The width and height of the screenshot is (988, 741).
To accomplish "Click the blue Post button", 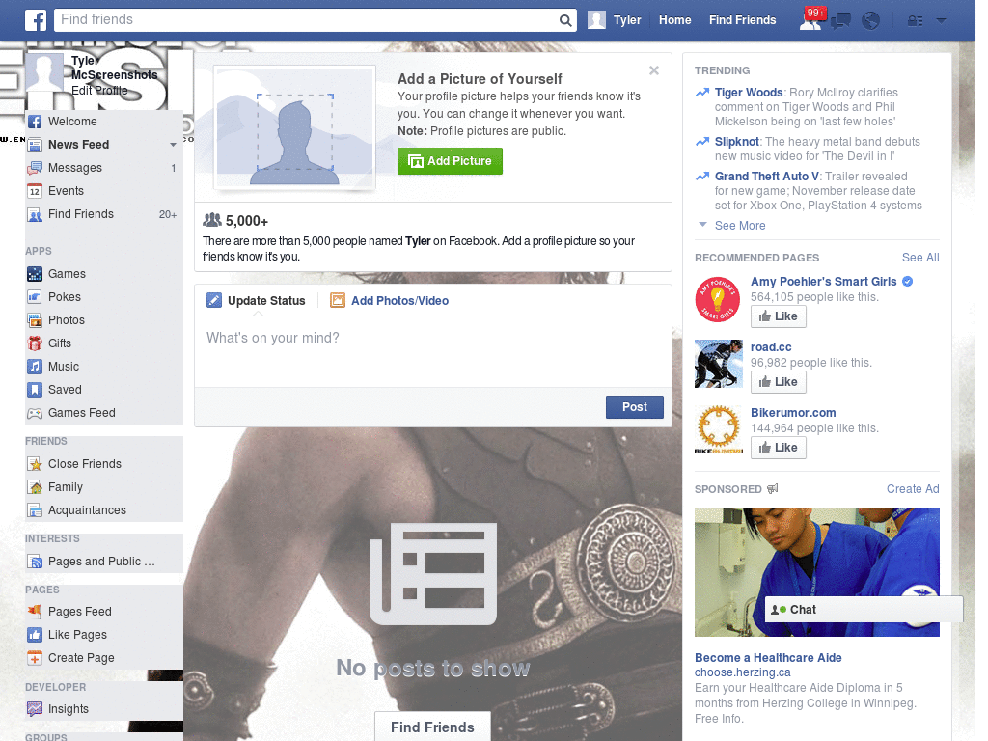I will (x=635, y=407).
